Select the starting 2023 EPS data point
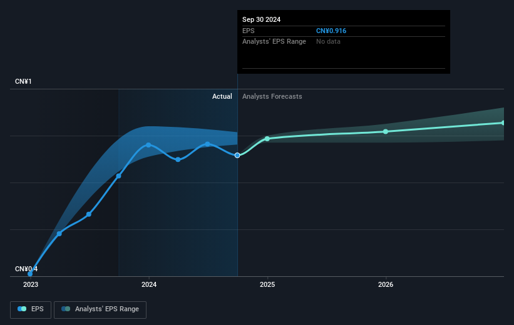 click(30, 274)
